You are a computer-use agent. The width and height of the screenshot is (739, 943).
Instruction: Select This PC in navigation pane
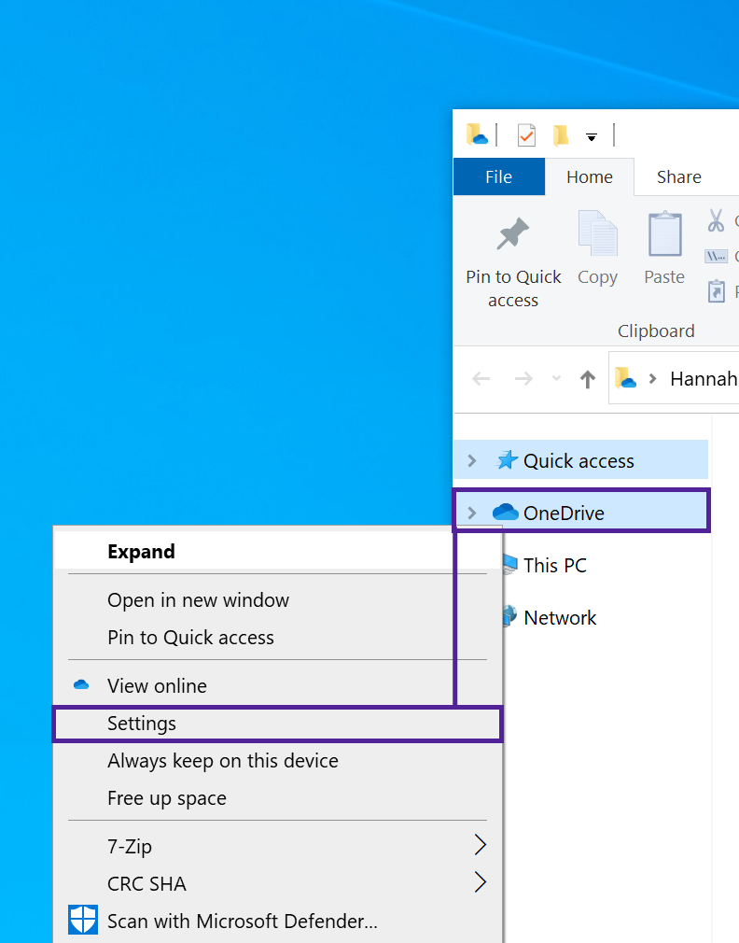[554, 565]
